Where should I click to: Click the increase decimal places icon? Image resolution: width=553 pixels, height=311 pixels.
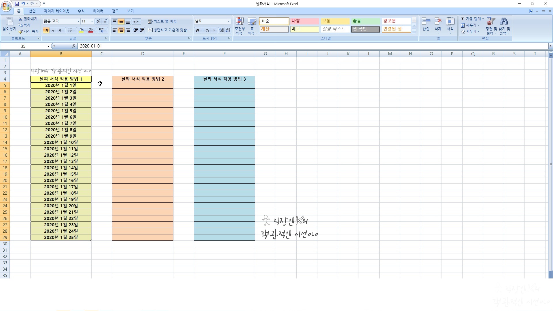click(x=221, y=30)
